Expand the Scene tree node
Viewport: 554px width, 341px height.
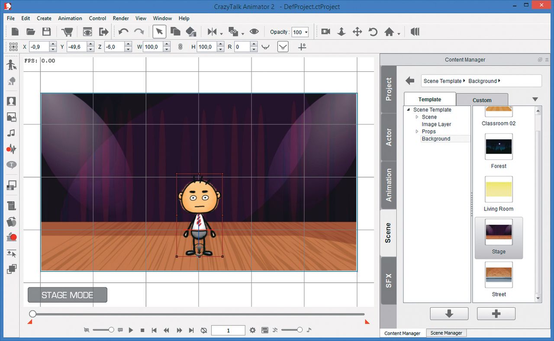[x=417, y=117]
